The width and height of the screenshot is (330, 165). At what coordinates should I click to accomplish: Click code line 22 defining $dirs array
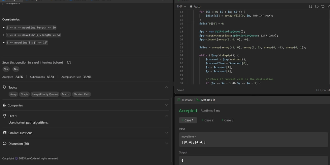(253, 47)
